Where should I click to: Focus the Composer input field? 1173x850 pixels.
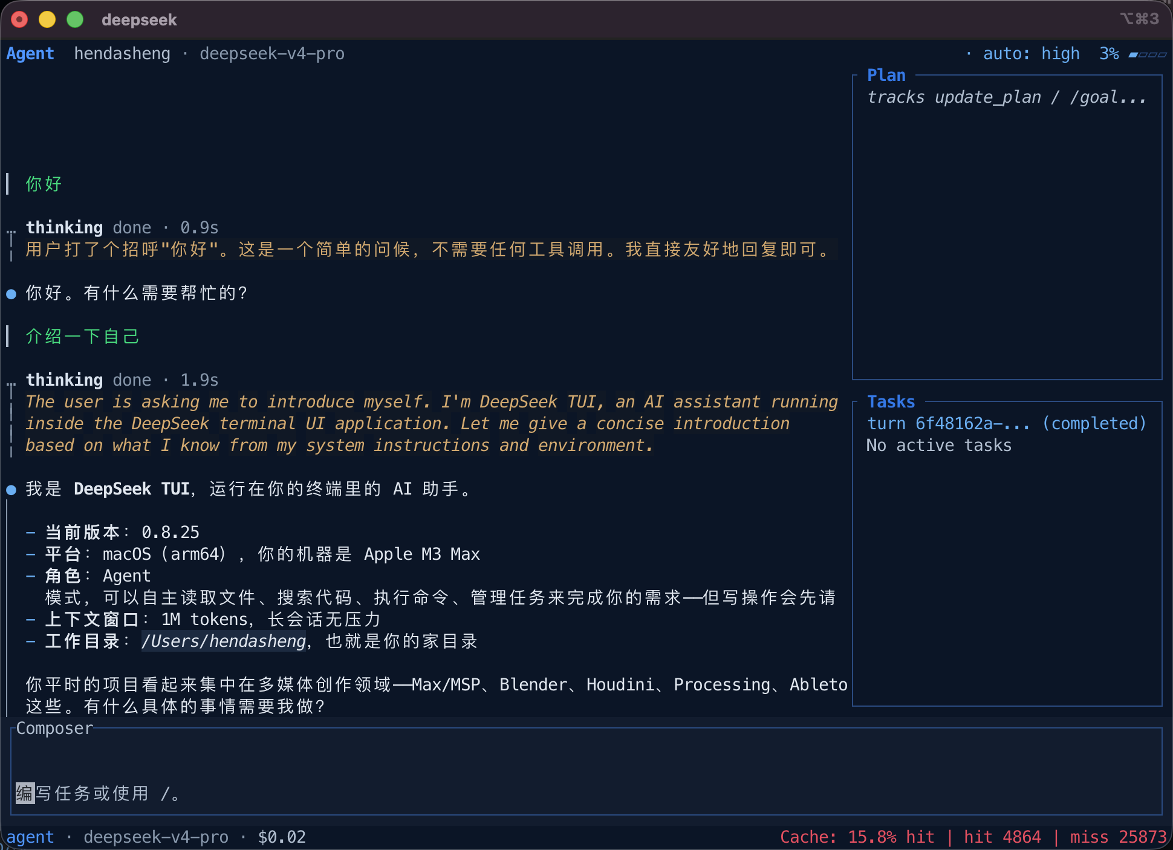[x=586, y=772]
